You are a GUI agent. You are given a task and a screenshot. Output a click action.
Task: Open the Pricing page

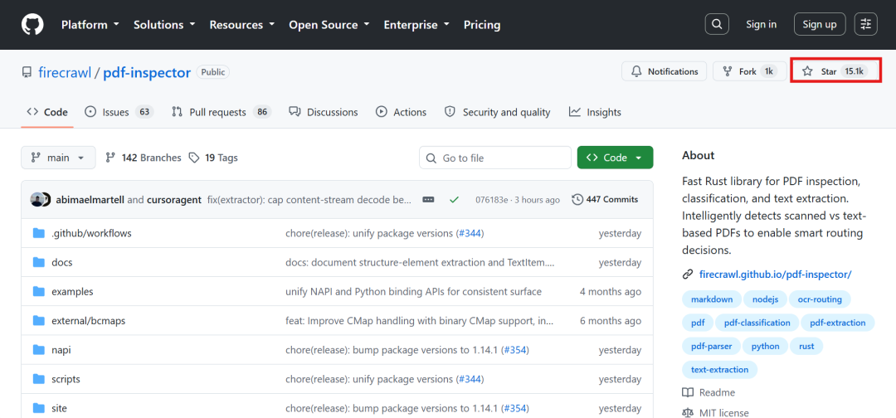point(482,25)
